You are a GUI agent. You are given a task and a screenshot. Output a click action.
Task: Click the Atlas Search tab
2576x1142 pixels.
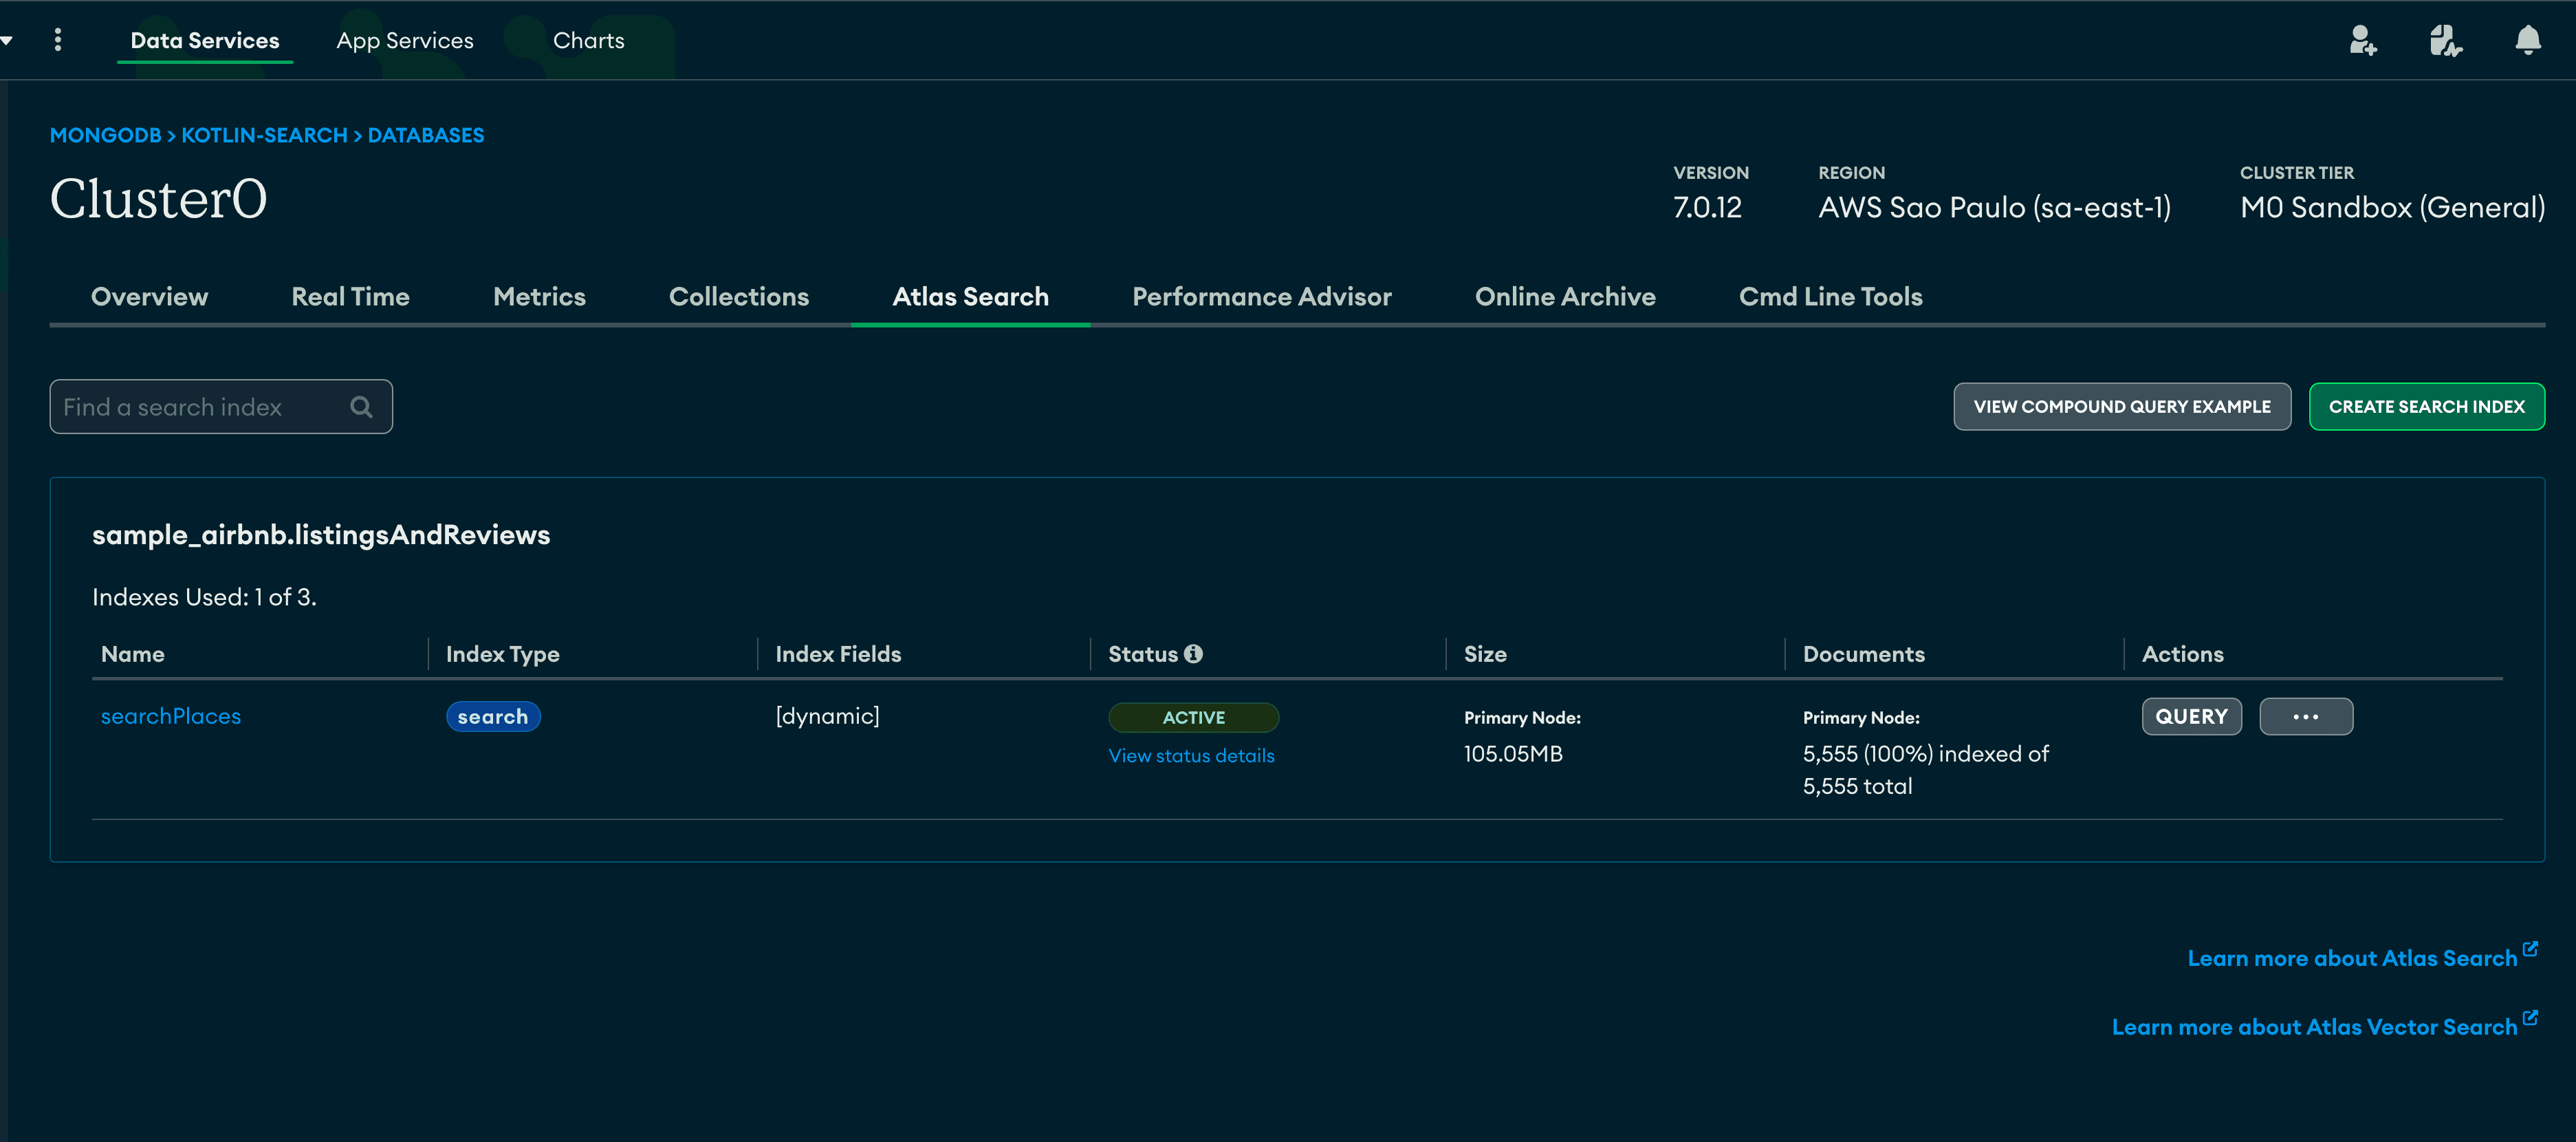click(x=972, y=296)
